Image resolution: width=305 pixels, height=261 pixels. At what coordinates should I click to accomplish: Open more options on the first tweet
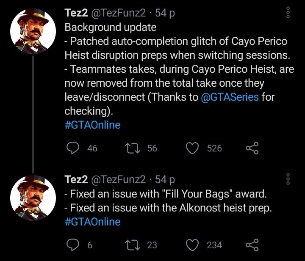288,13
